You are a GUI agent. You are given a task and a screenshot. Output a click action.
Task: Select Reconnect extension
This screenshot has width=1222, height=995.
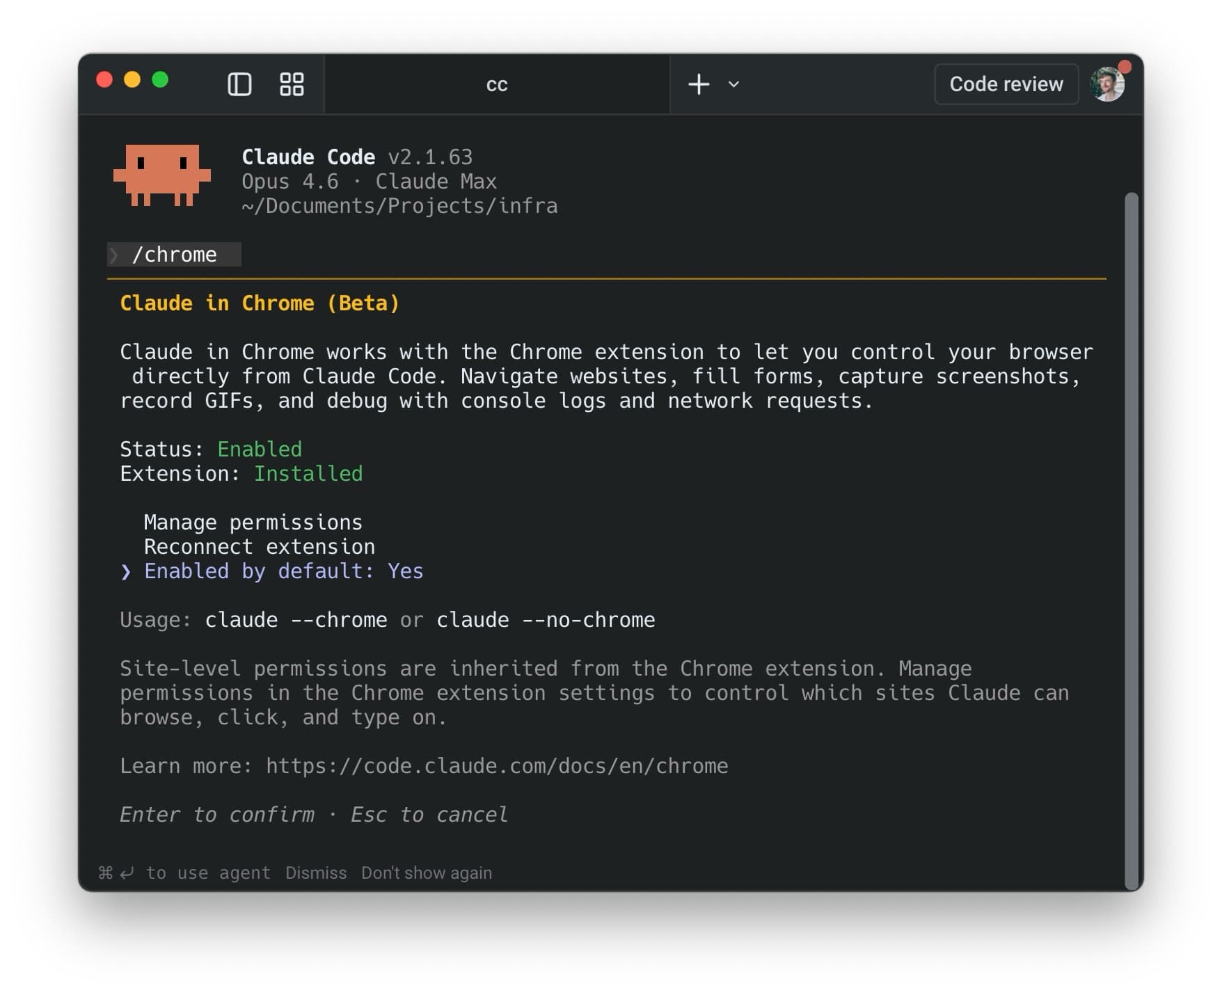click(259, 547)
